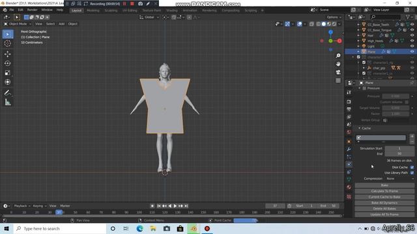Viewport: 417px width, 234px height.
Task: Expand the char_grp tree item
Action: coord(364,68)
